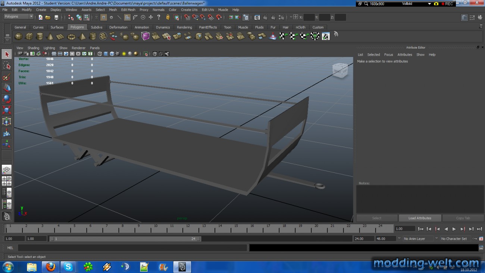Image resolution: width=485 pixels, height=273 pixels.
Task: Click the open scene folder icon
Action: tap(48, 17)
